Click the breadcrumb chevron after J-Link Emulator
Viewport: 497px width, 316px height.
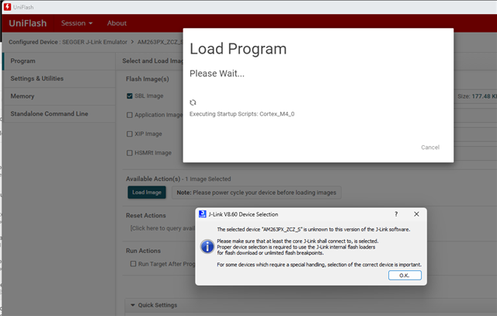point(132,42)
